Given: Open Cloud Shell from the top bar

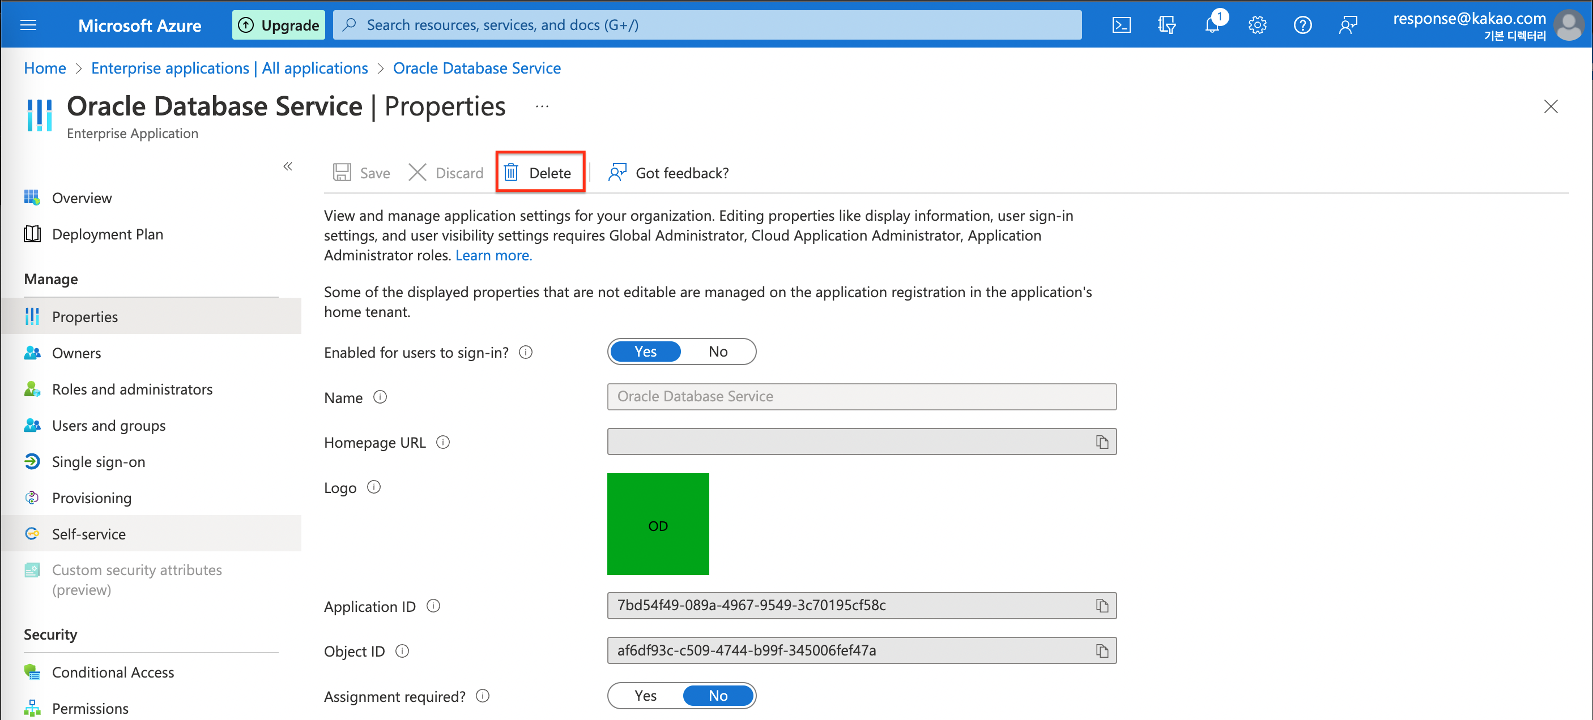Looking at the screenshot, I should 1121,25.
